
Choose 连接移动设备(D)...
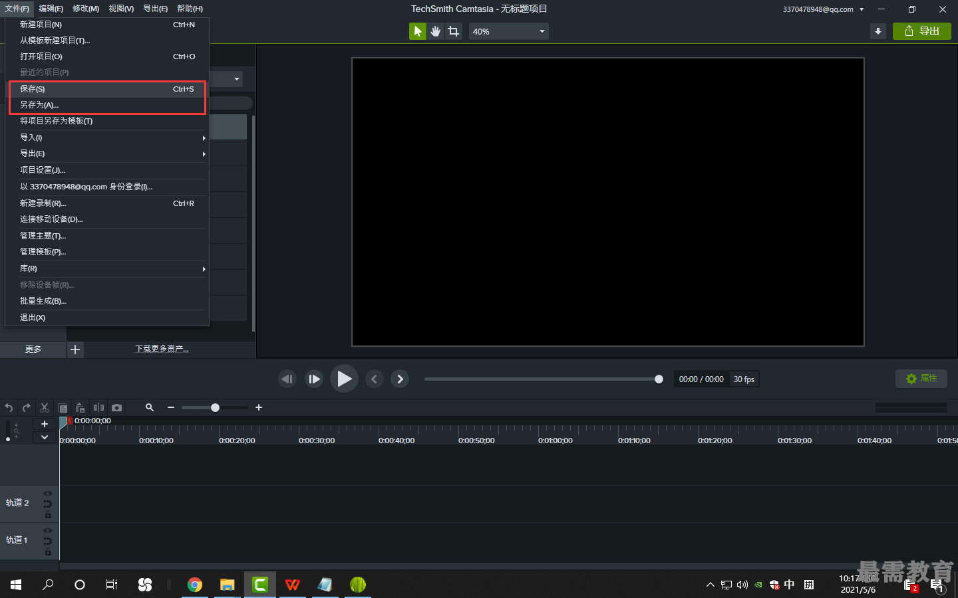click(x=107, y=219)
